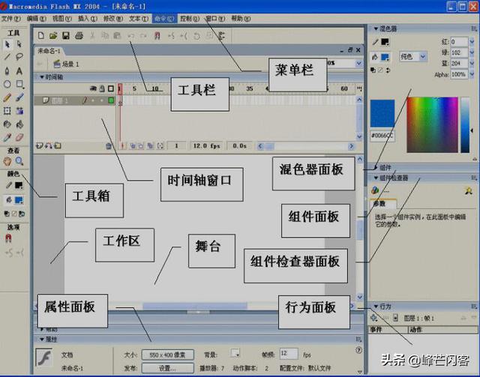This screenshot has width=480, height=377.
Task: Choose the Free Transform tool
Action: click(x=7, y=111)
